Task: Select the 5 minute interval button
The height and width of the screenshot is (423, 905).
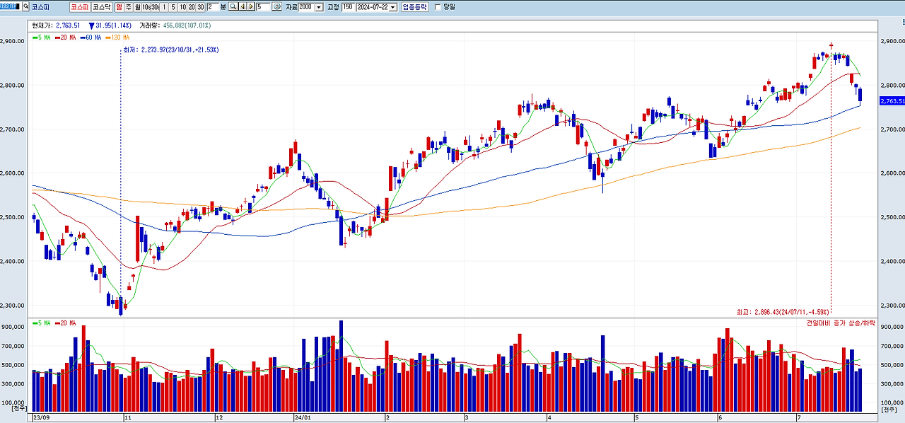Action: [173, 6]
